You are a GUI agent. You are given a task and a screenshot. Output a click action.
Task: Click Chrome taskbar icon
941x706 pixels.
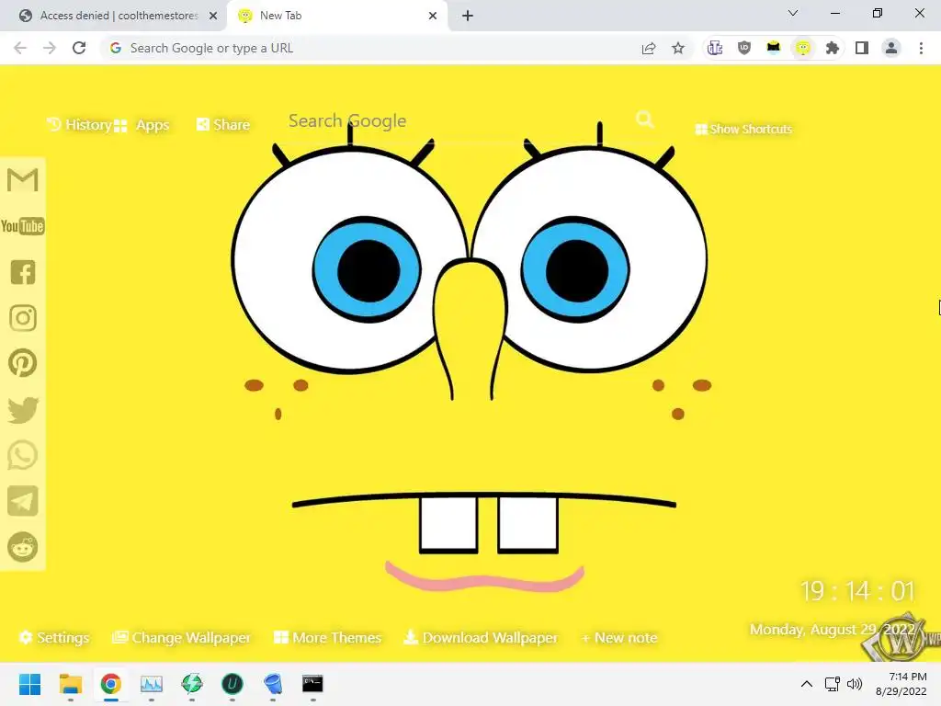coord(111,684)
